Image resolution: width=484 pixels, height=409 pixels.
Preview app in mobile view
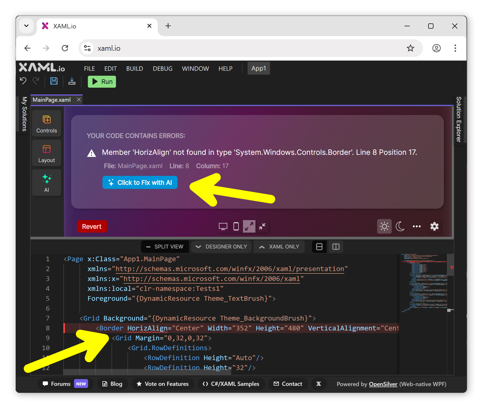[236, 226]
